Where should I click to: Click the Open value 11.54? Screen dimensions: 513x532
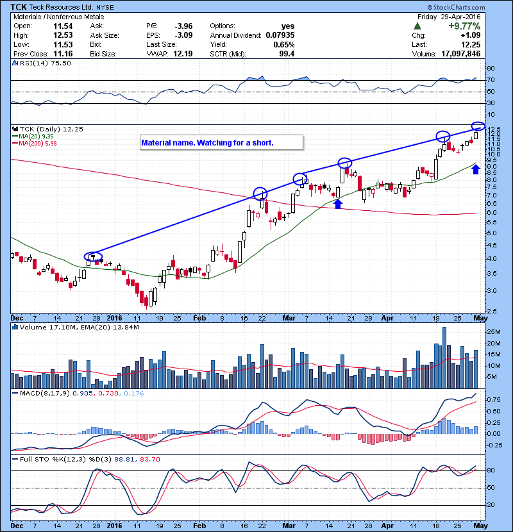click(x=63, y=26)
